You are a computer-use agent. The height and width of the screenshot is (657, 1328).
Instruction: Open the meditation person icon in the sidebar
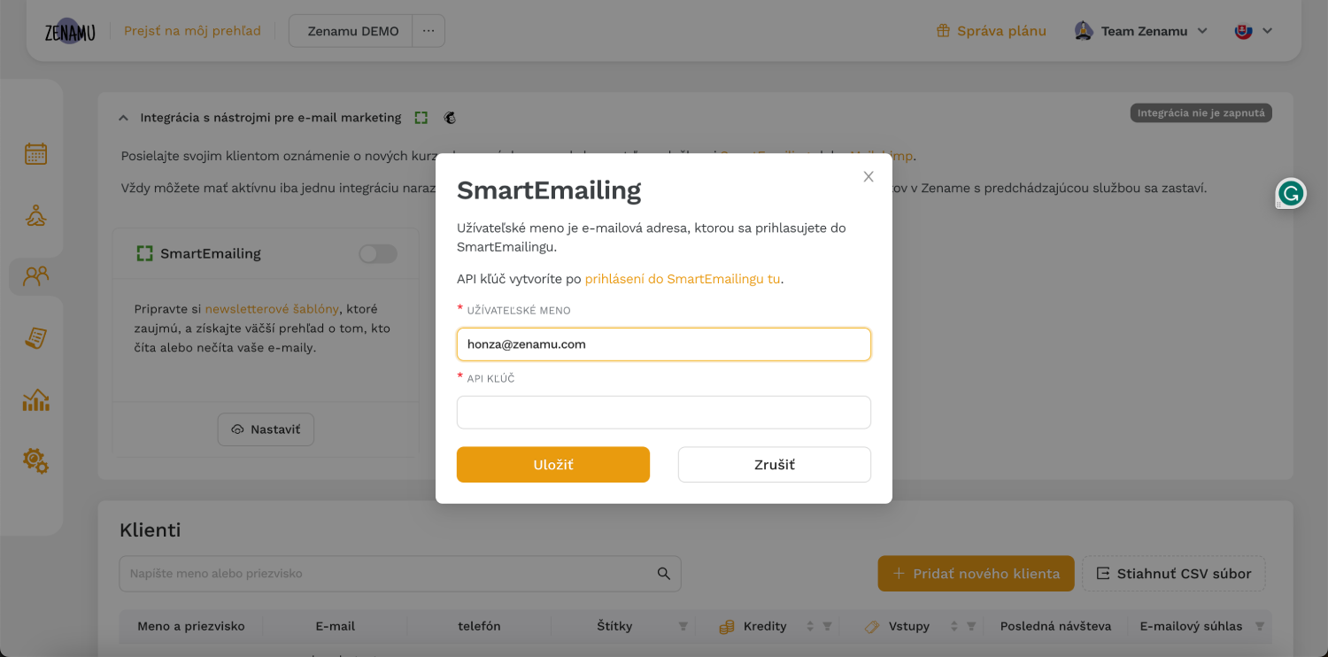[x=35, y=215]
